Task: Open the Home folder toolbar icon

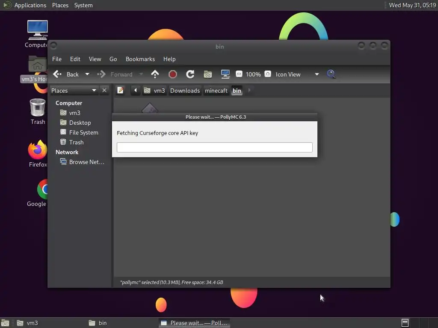Action: coord(207,74)
